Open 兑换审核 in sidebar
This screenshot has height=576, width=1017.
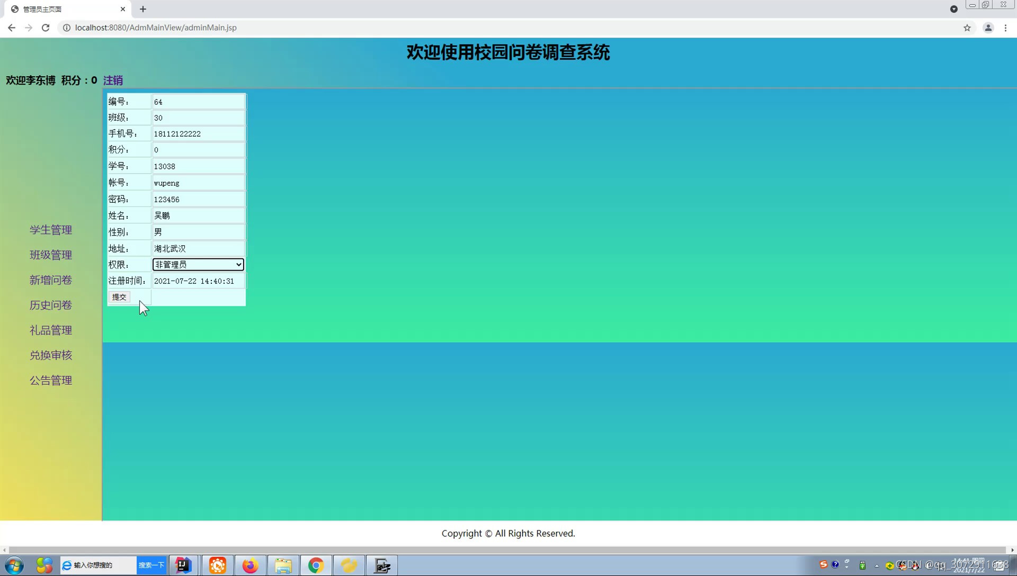(x=51, y=355)
